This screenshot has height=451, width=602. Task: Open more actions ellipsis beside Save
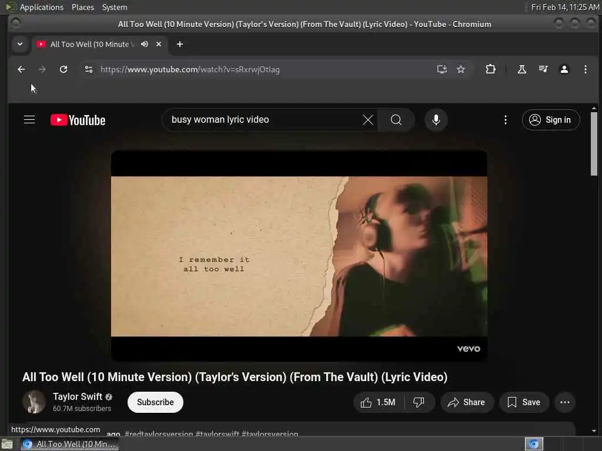[565, 402]
